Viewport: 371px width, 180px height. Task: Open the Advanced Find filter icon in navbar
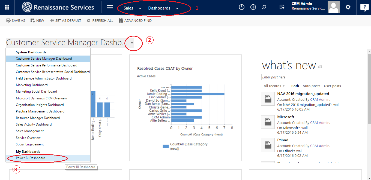tap(282, 7)
